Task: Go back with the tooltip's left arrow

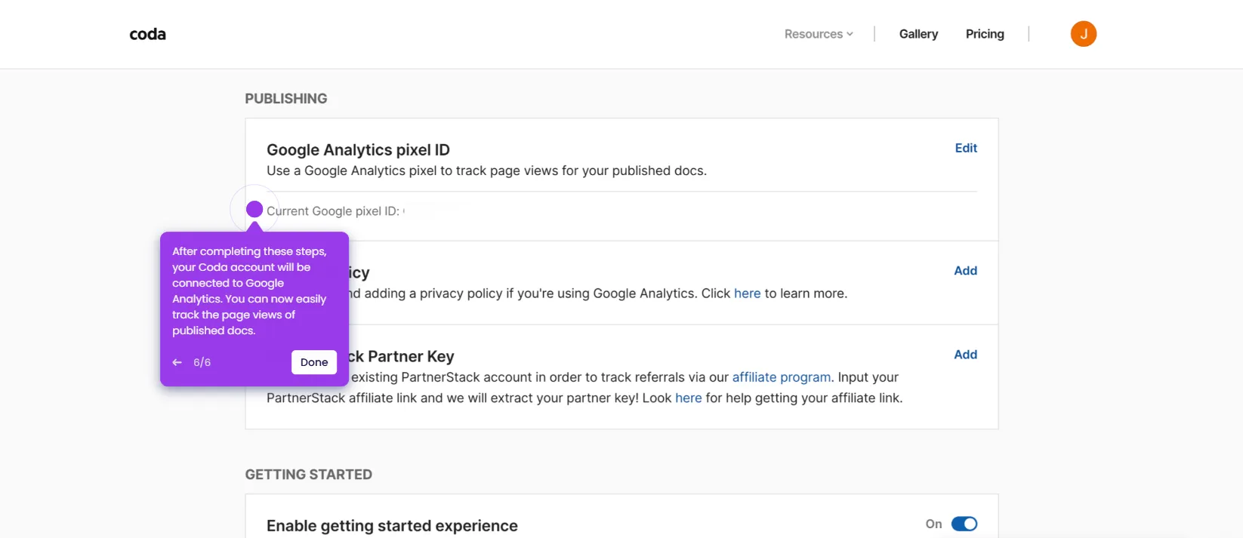Action: coord(177,362)
